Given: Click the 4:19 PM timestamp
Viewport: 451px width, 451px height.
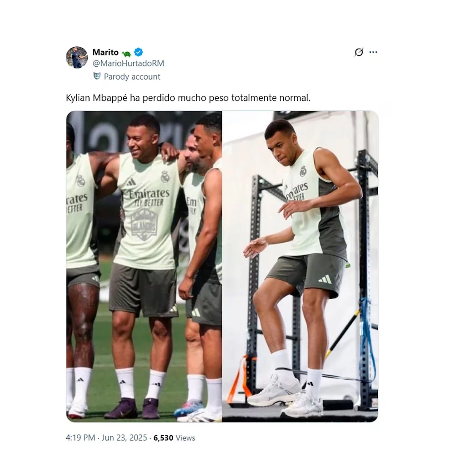Looking at the screenshot, I should [x=80, y=438].
